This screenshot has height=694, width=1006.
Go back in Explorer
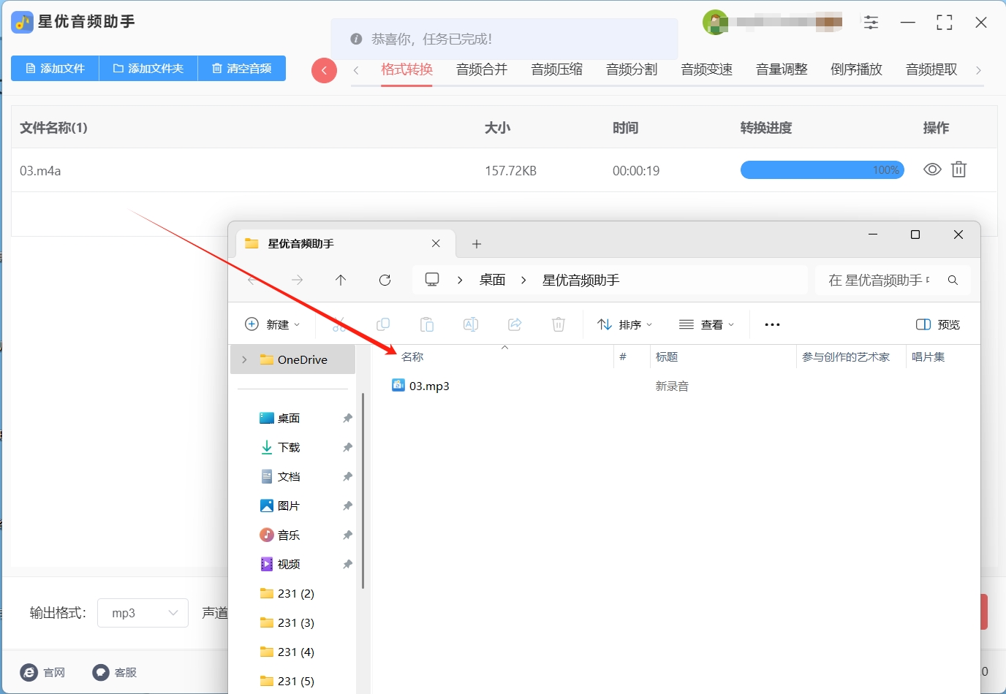(252, 280)
